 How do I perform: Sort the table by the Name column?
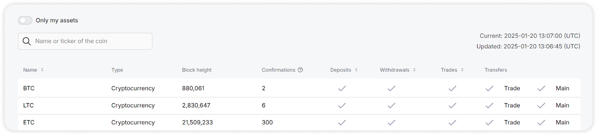(42, 70)
